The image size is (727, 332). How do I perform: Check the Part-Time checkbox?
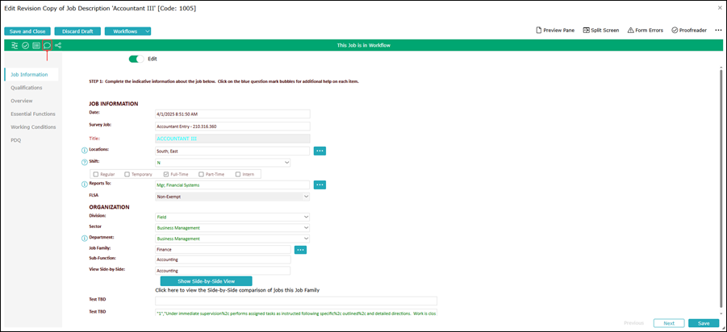[201, 175]
